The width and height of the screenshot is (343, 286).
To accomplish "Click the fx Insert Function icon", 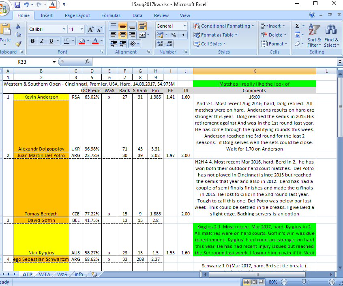I will (87, 62).
